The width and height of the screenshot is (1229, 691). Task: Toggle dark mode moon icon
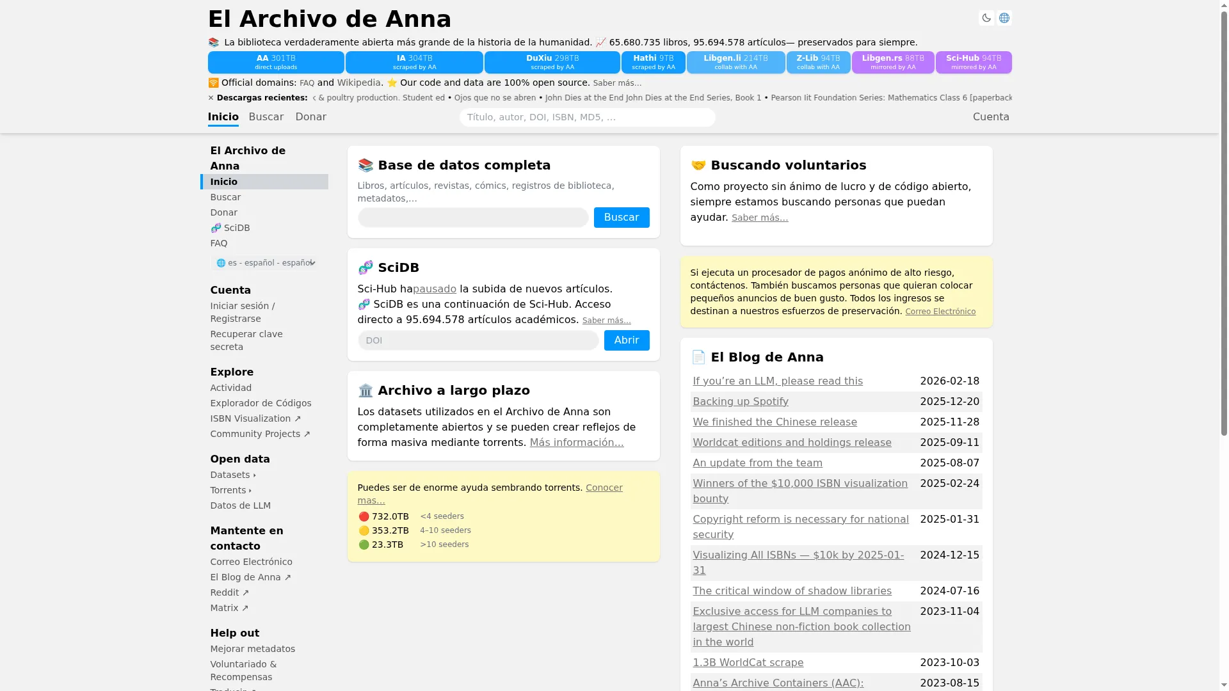(986, 18)
